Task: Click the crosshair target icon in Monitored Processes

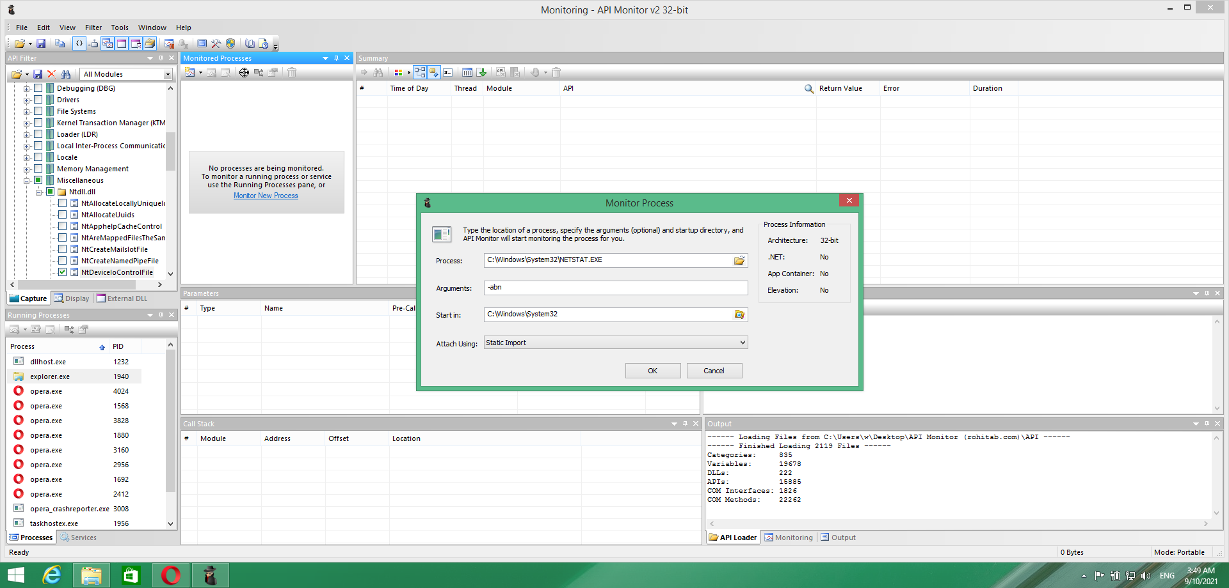Action: pyautogui.click(x=244, y=73)
